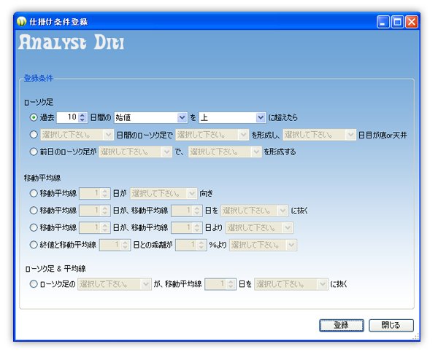Open the dropdown after 前日のローソク足が
Viewport: 438px width, 357px height.
(136, 152)
